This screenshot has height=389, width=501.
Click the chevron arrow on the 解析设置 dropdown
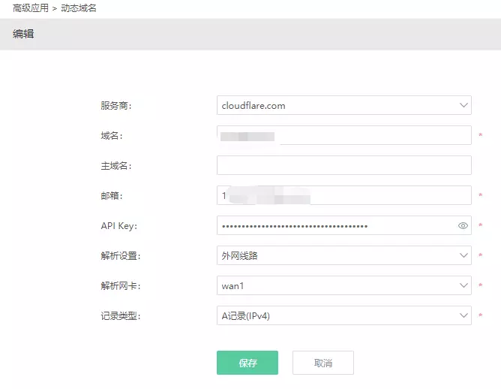[463, 255]
